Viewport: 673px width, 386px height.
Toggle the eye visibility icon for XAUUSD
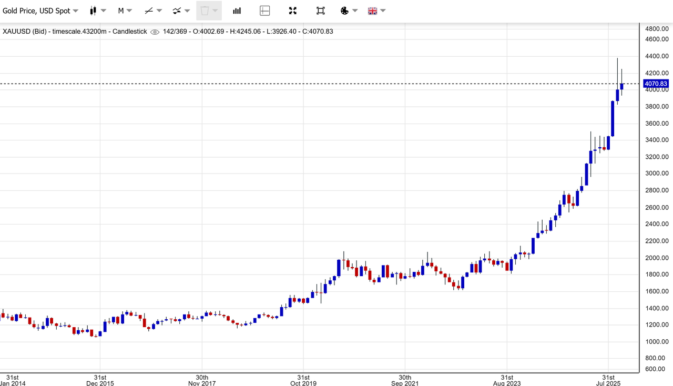(x=155, y=32)
